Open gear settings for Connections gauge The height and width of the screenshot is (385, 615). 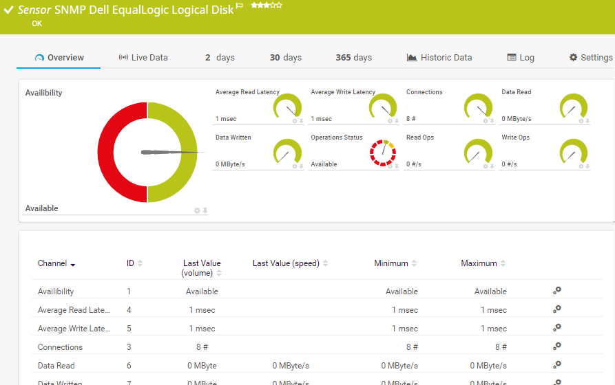pos(485,121)
